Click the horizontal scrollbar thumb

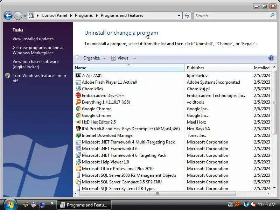click(157, 194)
